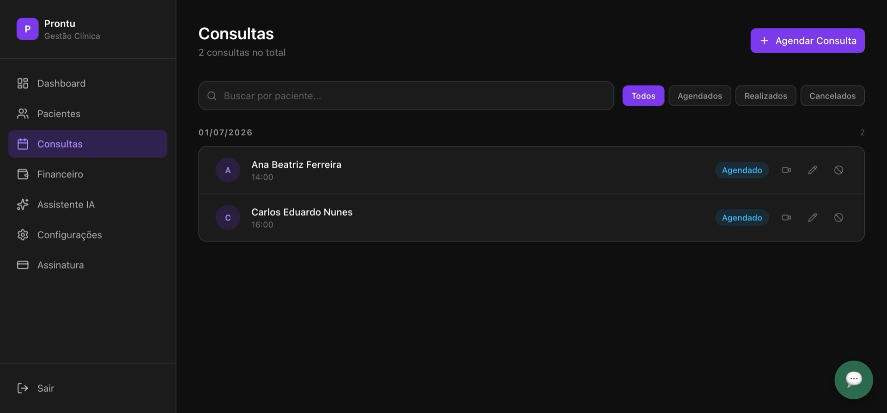Show Cancelados appointments
The image size is (887, 413).
tap(832, 96)
